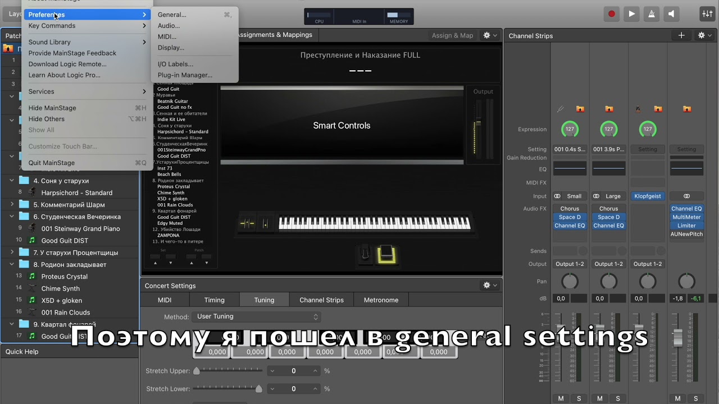The width and height of the screenshot is (719, 404).
Task: Click the Harpsichord - Standard piano icon
Action: pos(32,192)
